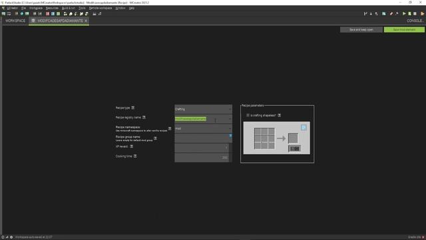
Task: Click the orange Debug client play icon
Action: (423, 13)
